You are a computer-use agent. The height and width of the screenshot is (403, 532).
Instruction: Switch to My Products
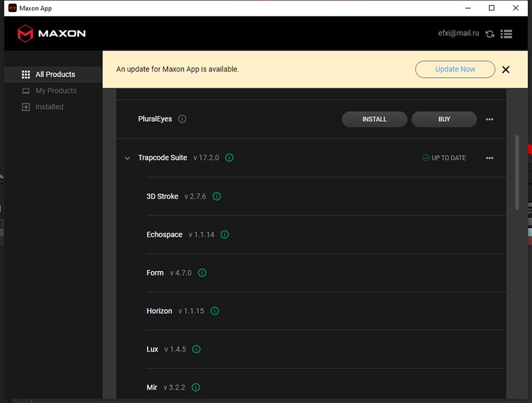point(53,90)
